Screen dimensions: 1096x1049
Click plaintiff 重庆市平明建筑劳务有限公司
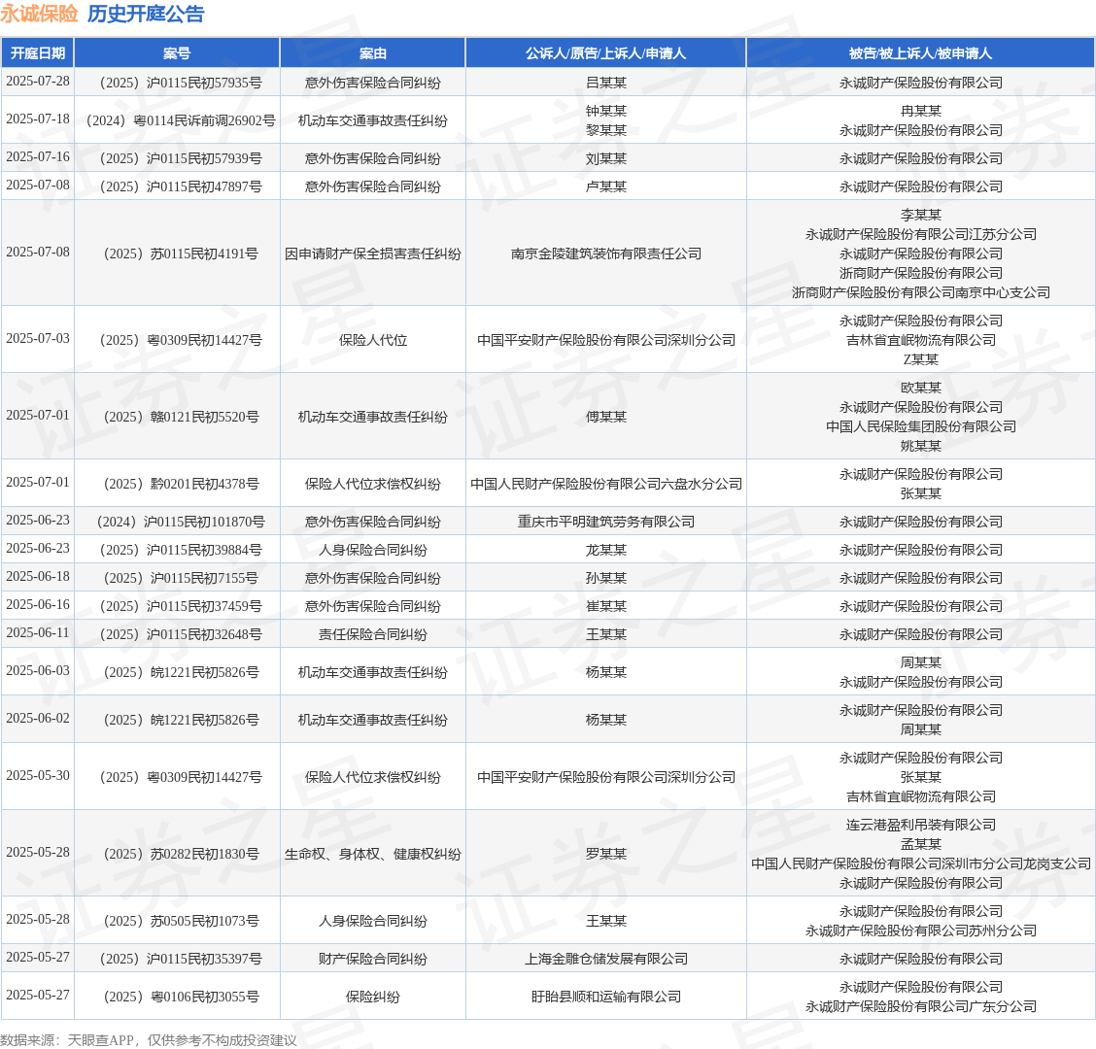pos(606,522)
